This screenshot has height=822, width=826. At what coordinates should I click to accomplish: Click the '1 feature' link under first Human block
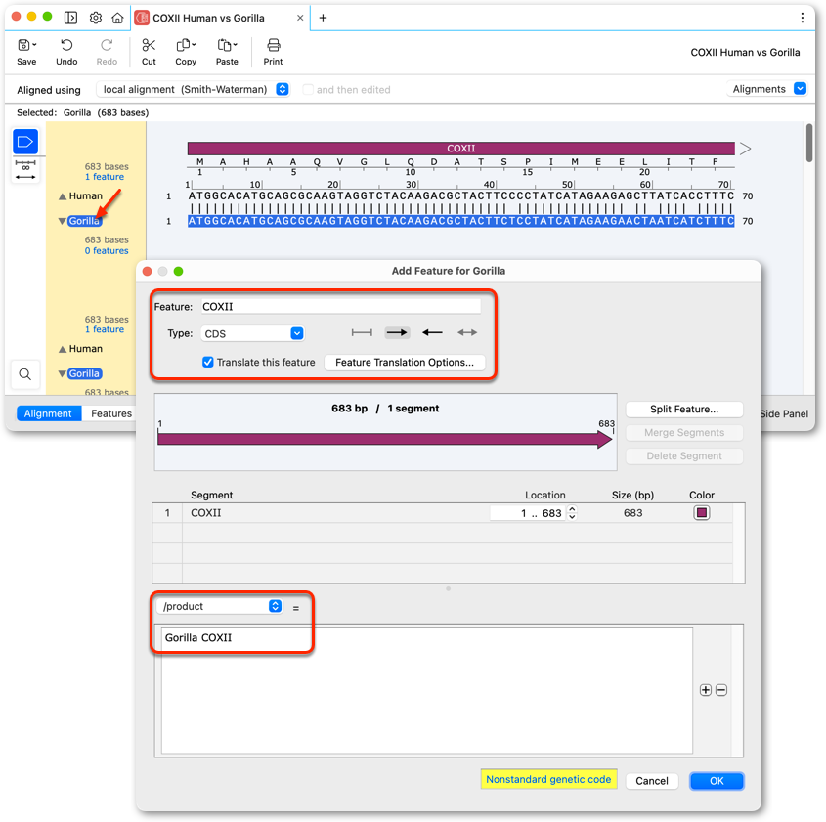[105, 177]
